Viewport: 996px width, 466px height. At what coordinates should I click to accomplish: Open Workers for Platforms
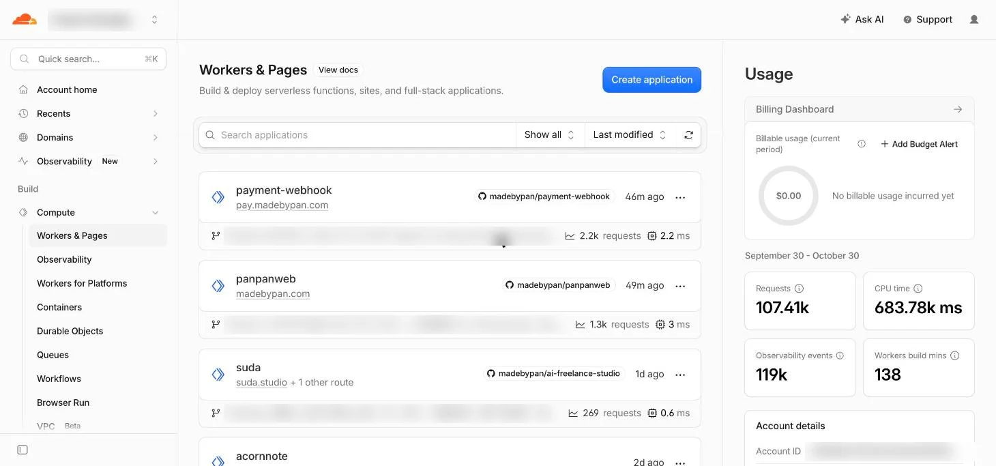point(82,283)
